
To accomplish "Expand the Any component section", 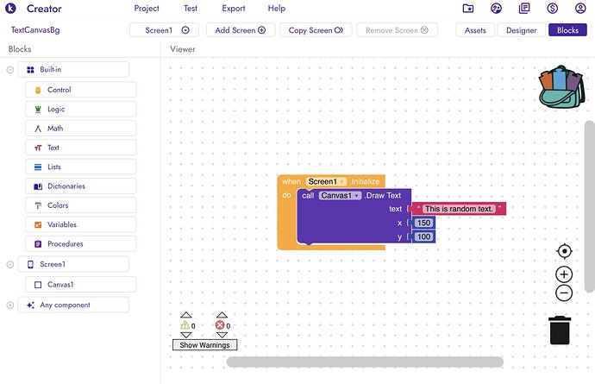I will [x=10, y=305].
